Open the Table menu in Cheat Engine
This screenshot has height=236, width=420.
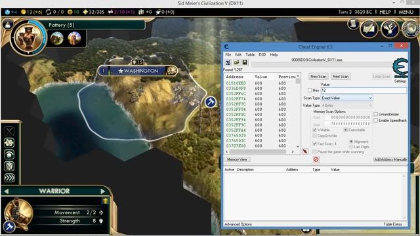coord(250,54)
